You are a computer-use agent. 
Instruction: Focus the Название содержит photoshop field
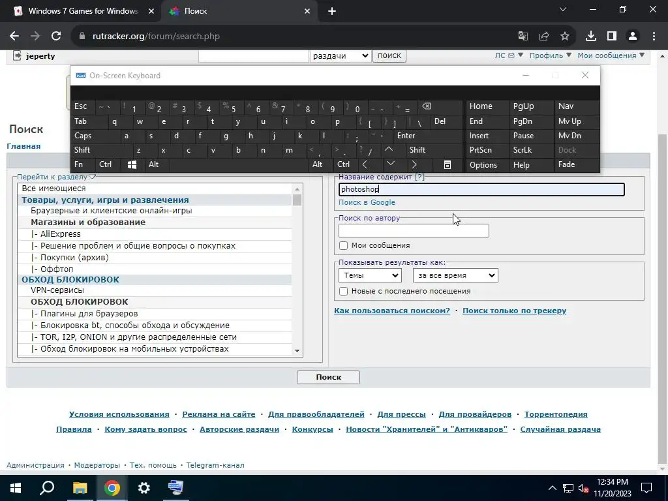pyautogui.click(x=481, y=189)
